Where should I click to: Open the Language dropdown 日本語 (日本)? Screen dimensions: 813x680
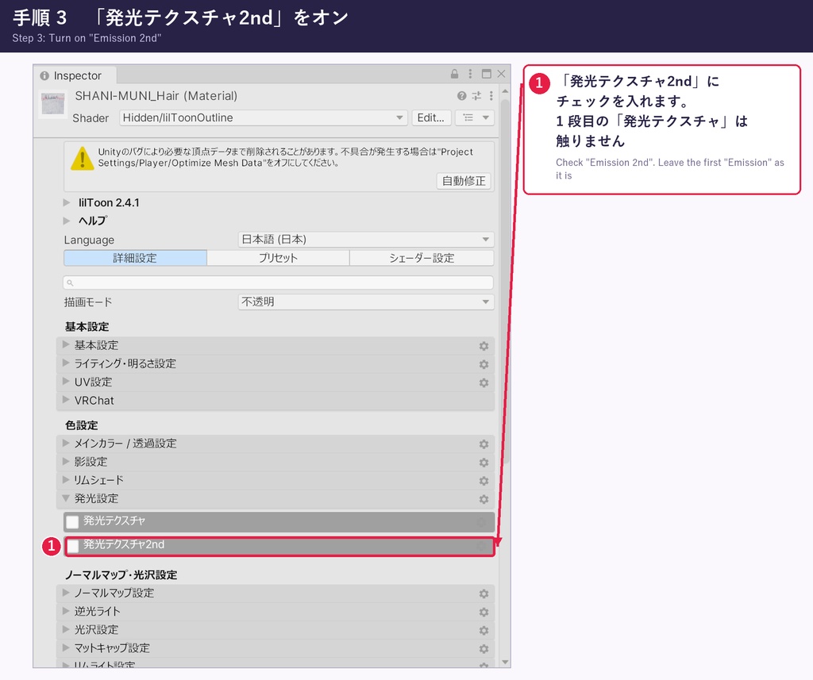(366, 240)
